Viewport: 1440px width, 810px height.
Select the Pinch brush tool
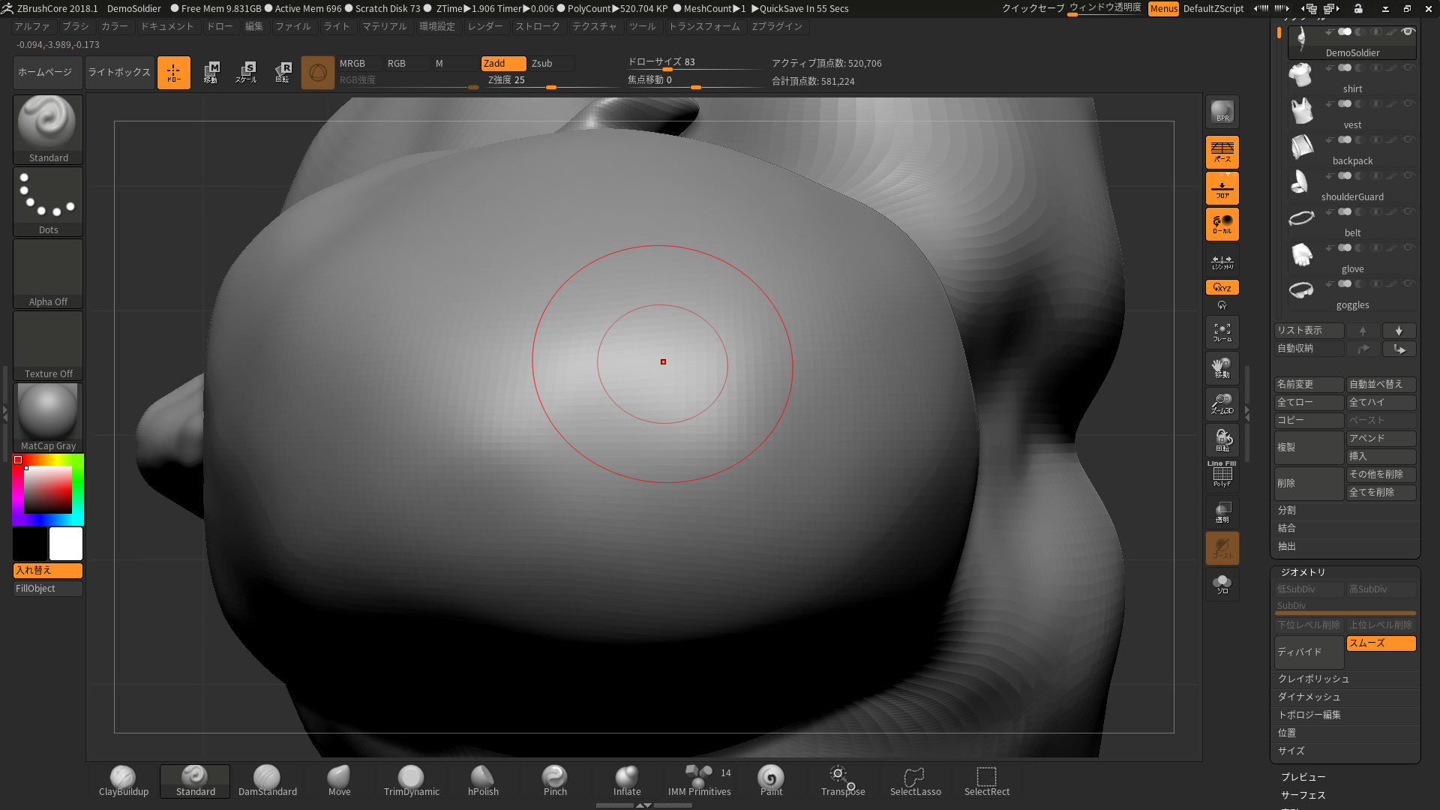pyautogui.click(x=553, y=779)
